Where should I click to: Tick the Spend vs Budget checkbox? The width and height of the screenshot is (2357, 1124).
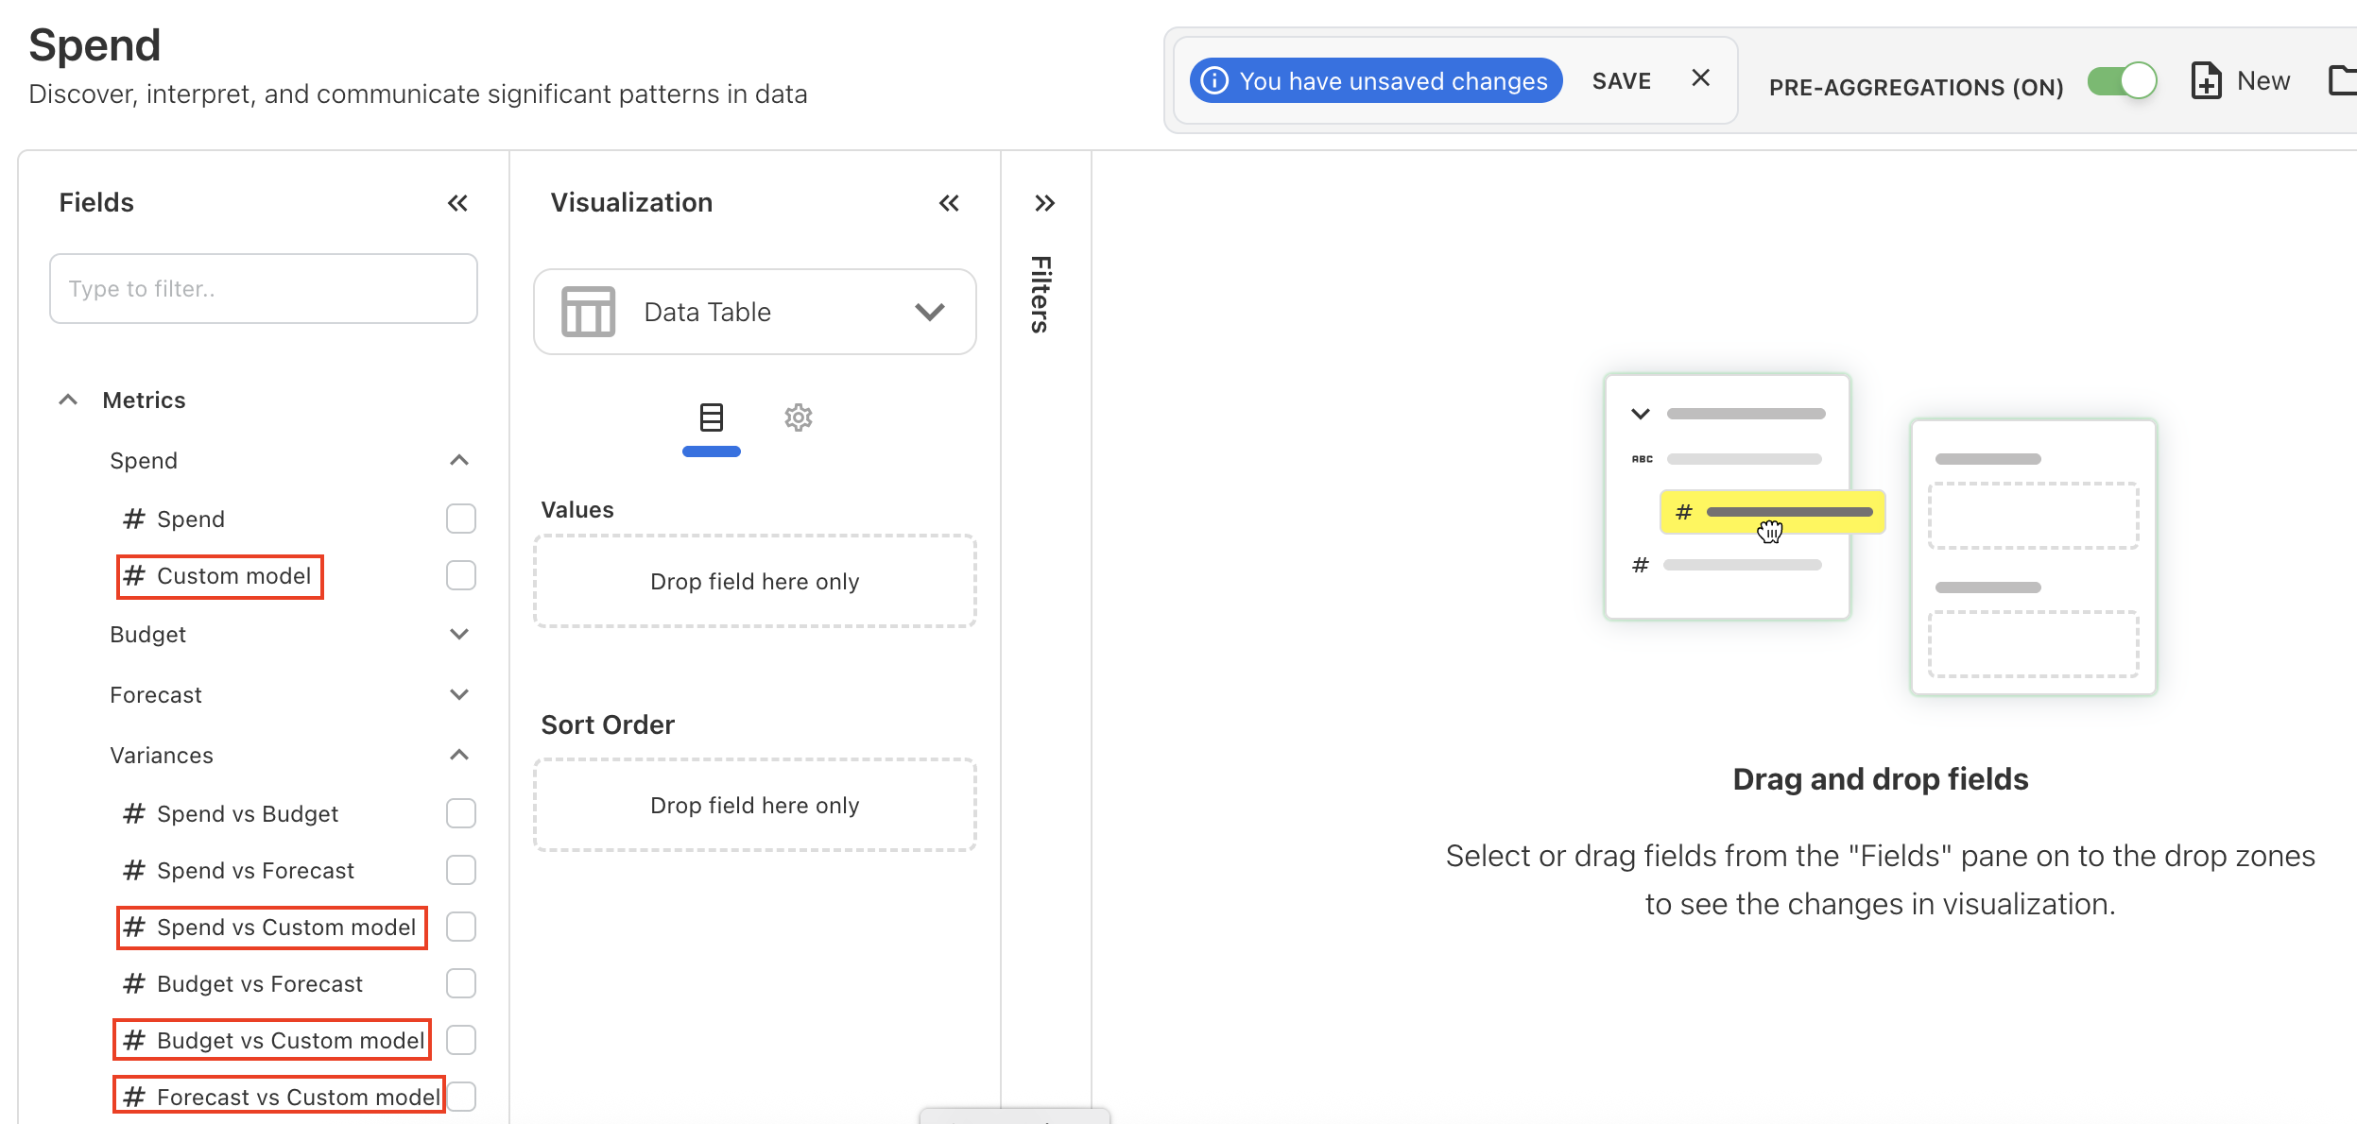pyautogui.click(x=461, y=813)
